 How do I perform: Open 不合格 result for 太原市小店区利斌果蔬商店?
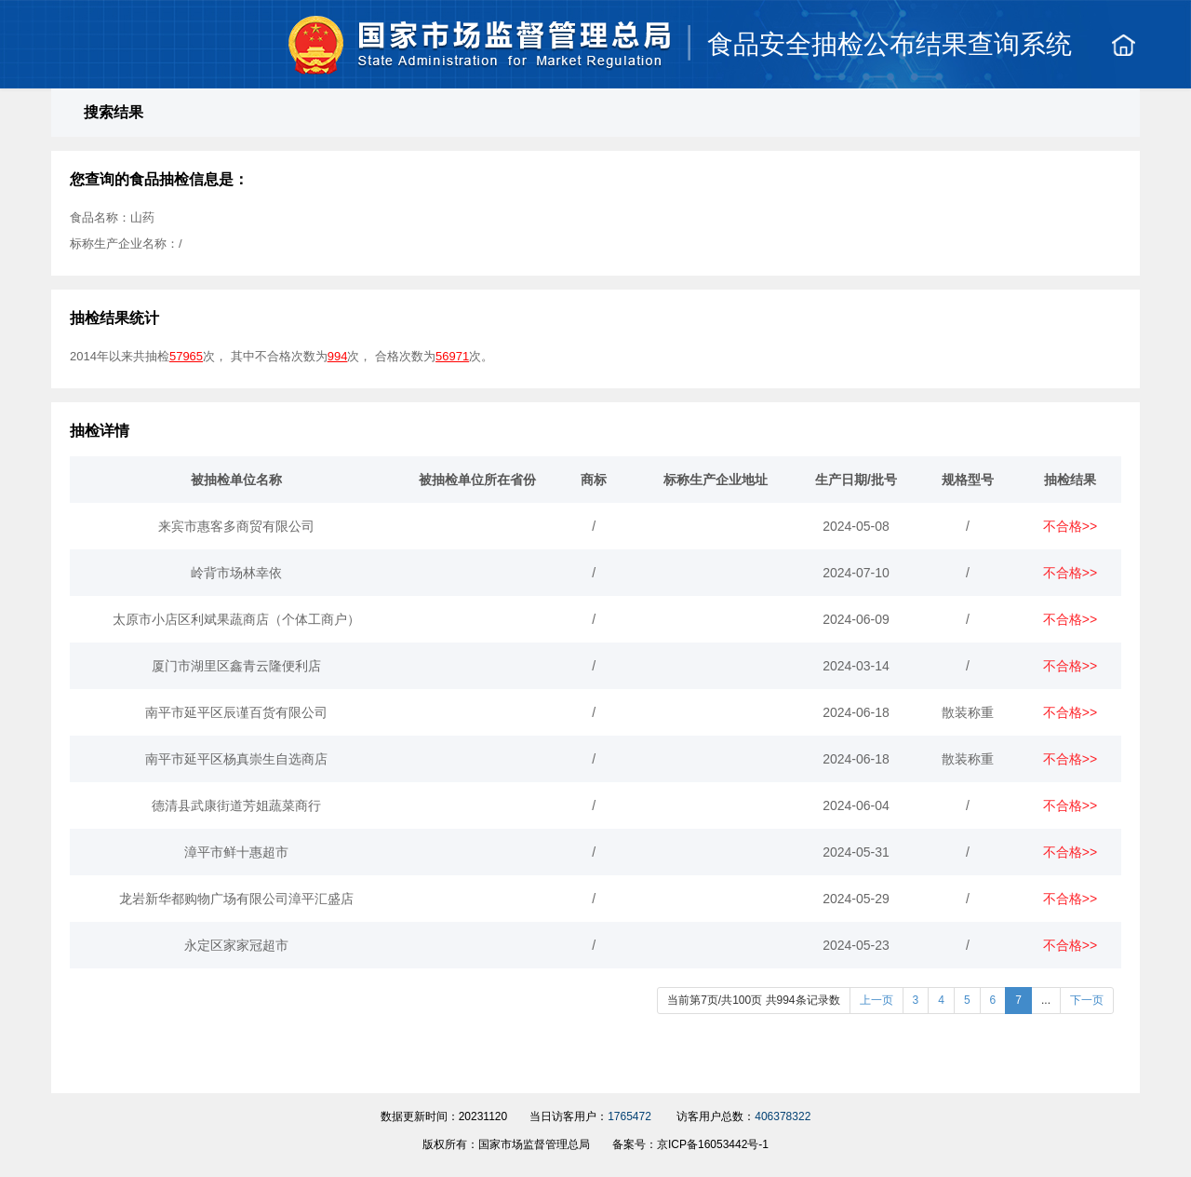point(1070,619)
